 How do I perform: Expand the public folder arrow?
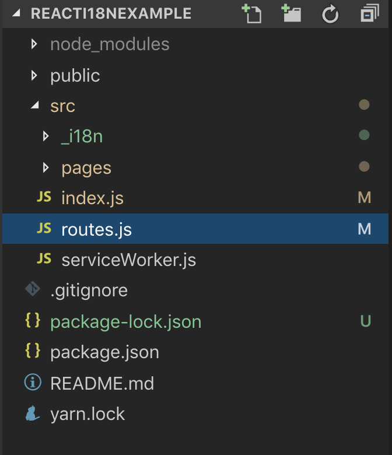click(x=34, y=75)
